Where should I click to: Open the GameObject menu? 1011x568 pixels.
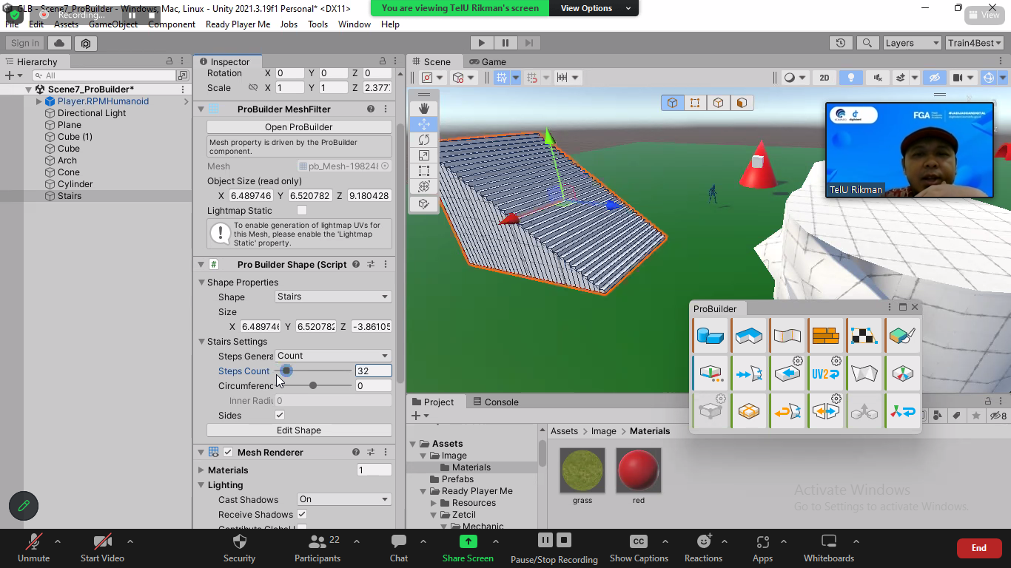click(x=113, y=24)
